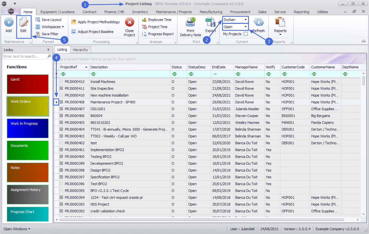Click Adjust Project Baseline
Image resolution: width=369 pixels, height=234 pixels.
point(92,32)
